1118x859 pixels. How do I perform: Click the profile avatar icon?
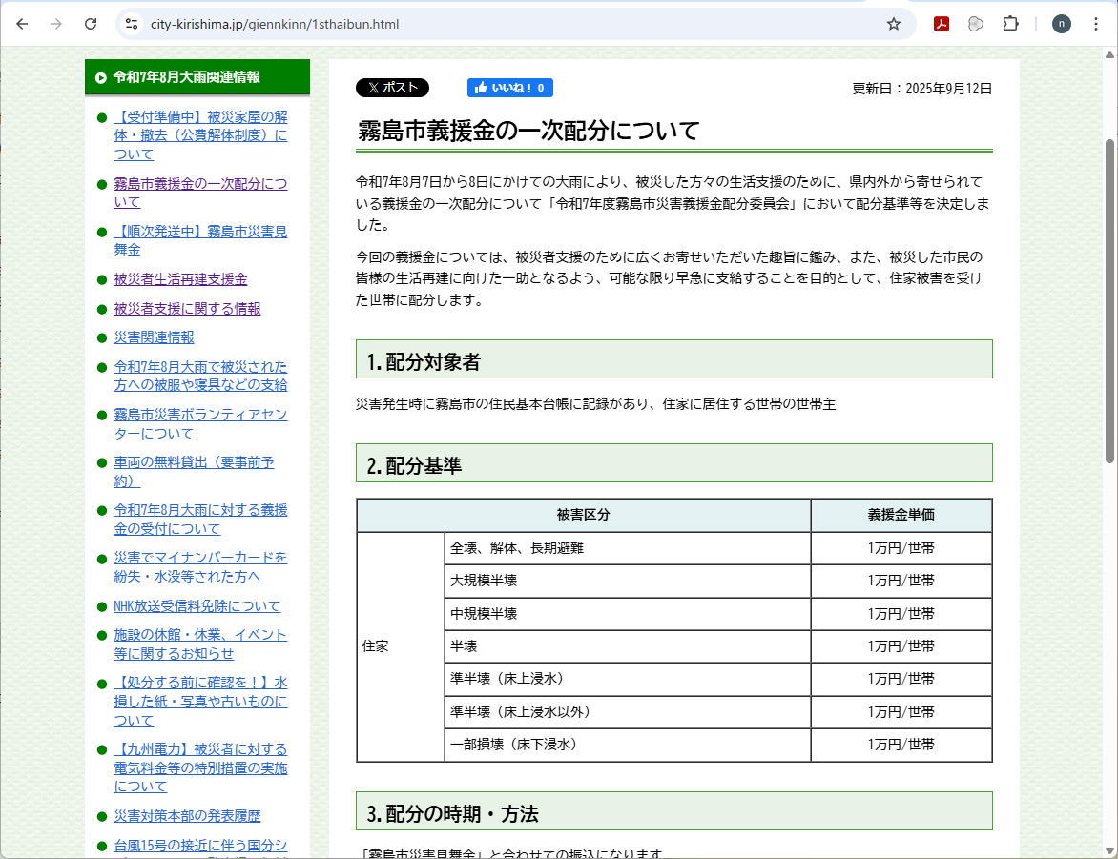(1061, 24)
